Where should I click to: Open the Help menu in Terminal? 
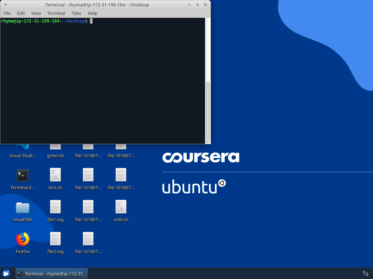coord(93,13)
